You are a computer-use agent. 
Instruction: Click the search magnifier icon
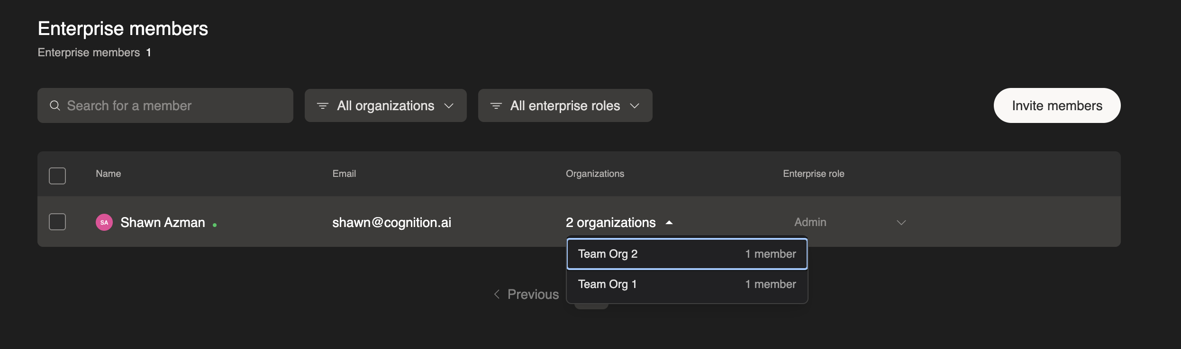55,105
